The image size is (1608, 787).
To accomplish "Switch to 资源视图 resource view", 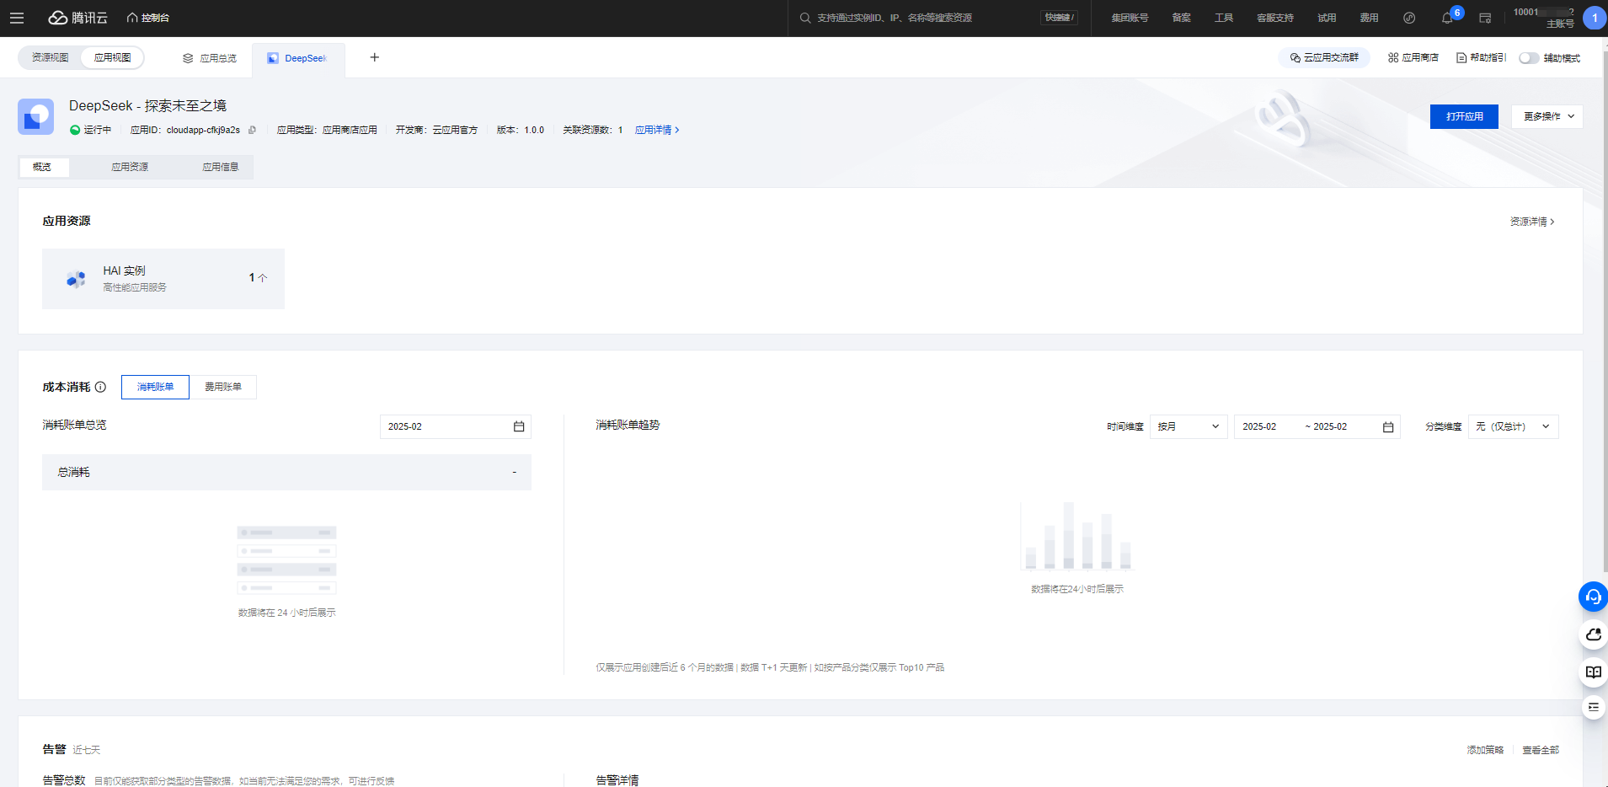I will [51, 57].
